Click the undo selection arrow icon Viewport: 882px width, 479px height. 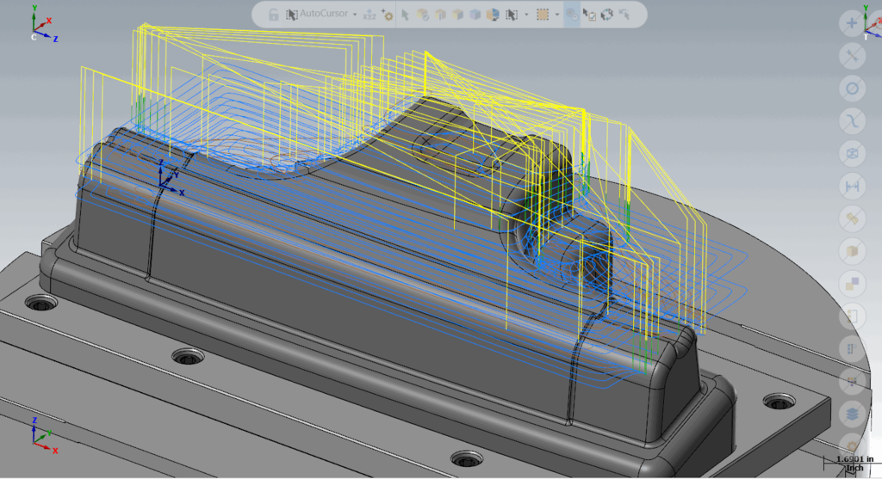tap(624, 15)
